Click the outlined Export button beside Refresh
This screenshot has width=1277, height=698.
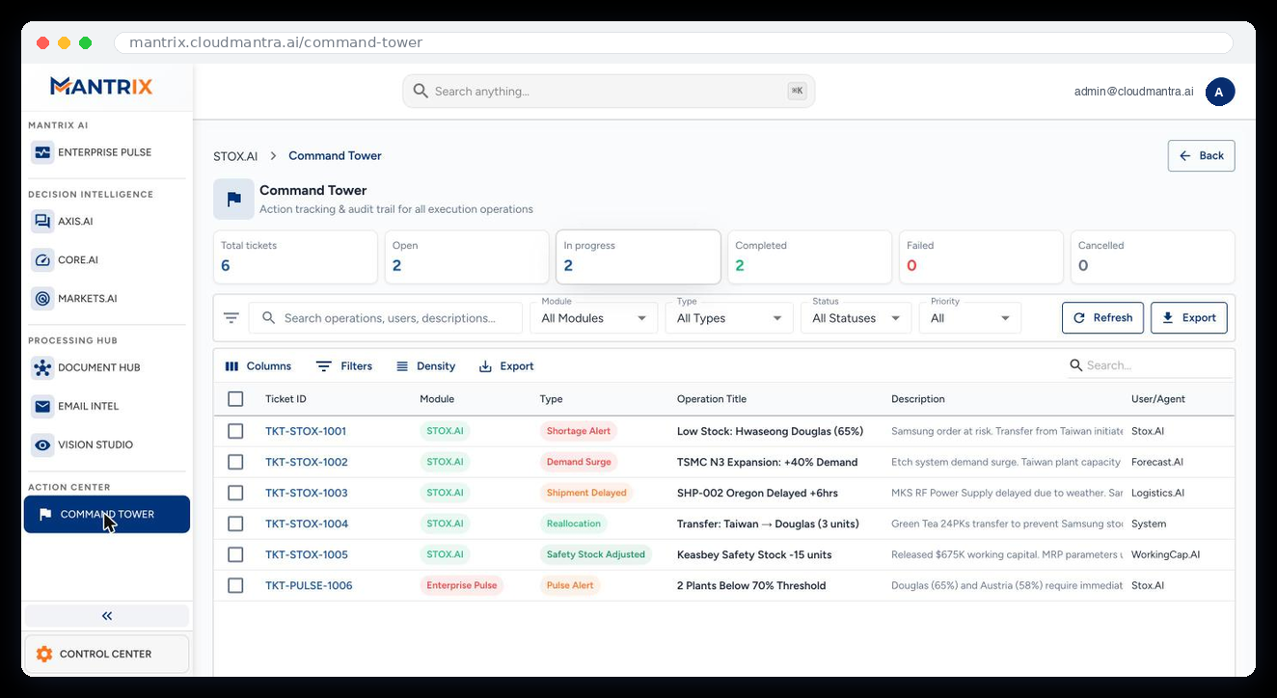[1188, 318]
